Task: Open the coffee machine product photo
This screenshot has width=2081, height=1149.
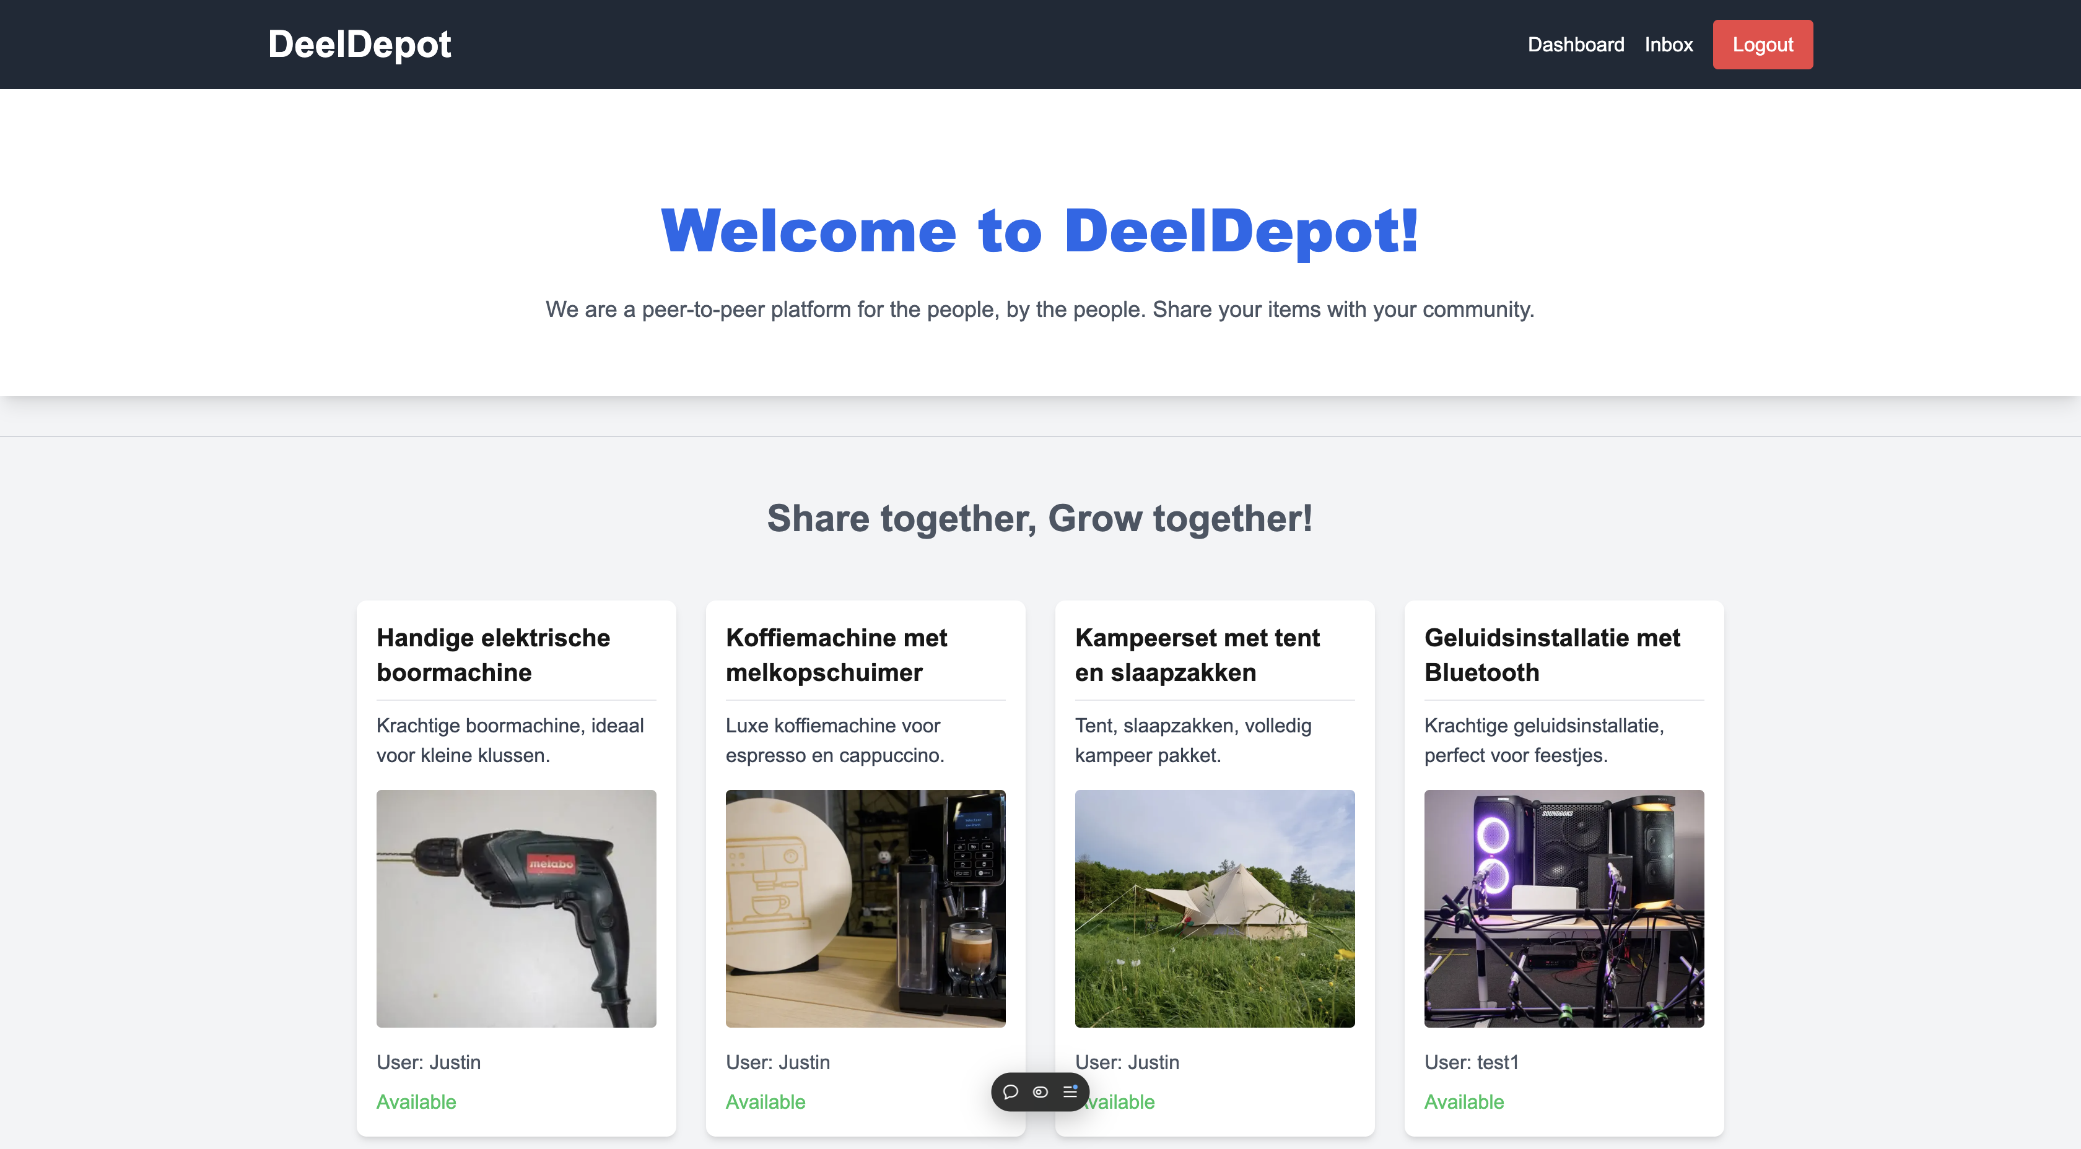Action: [865, 908]
